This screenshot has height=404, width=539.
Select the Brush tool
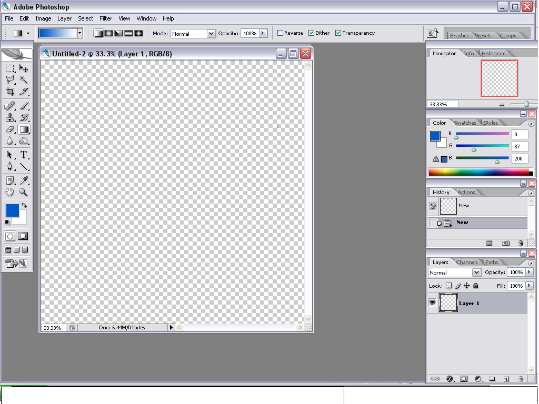[x=23, y=106]
